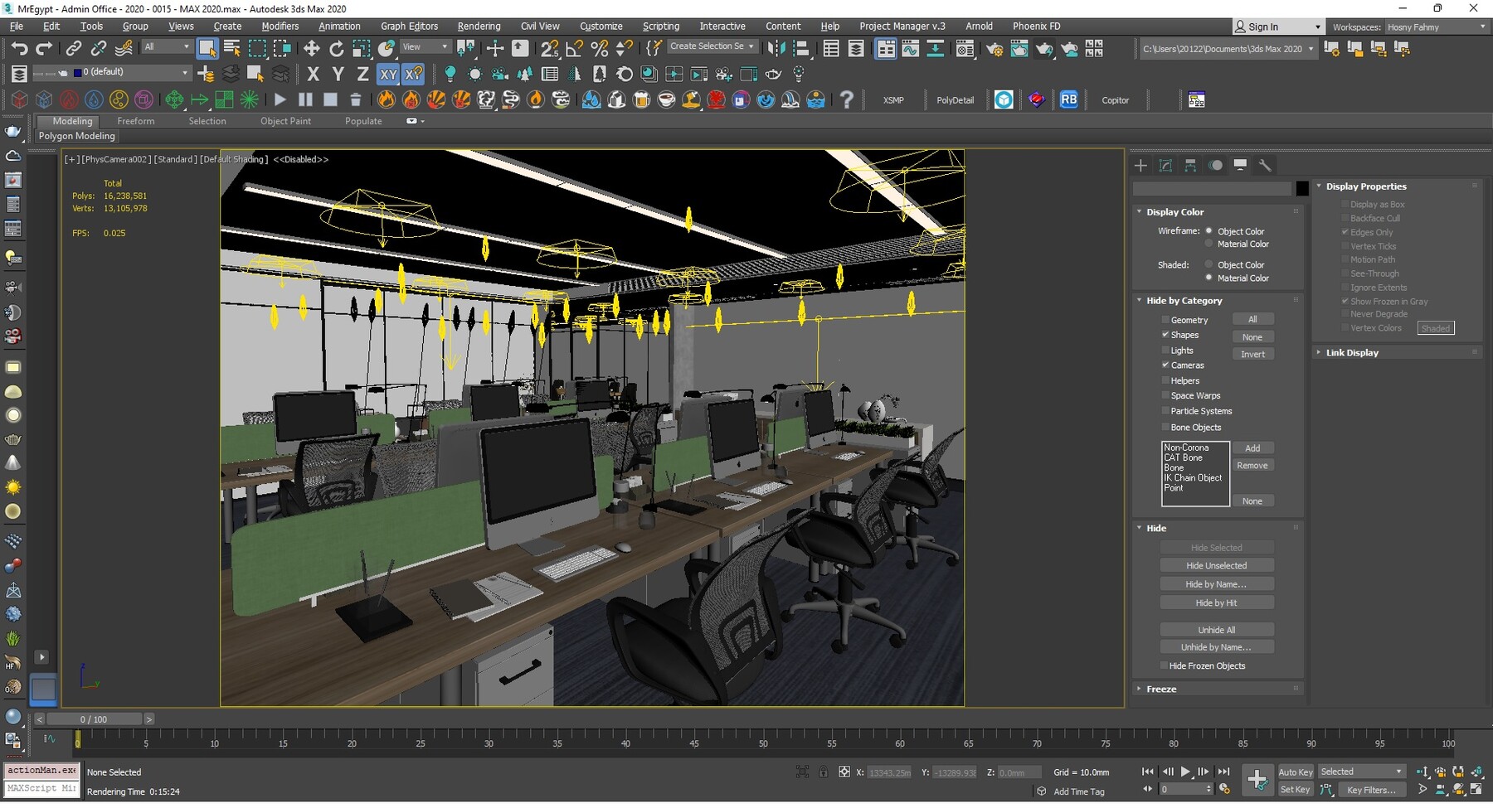This screenshot has height=808, width=1493.
Task: Select the Material Color radio for Wireframe
Action: pos(1209,244)
